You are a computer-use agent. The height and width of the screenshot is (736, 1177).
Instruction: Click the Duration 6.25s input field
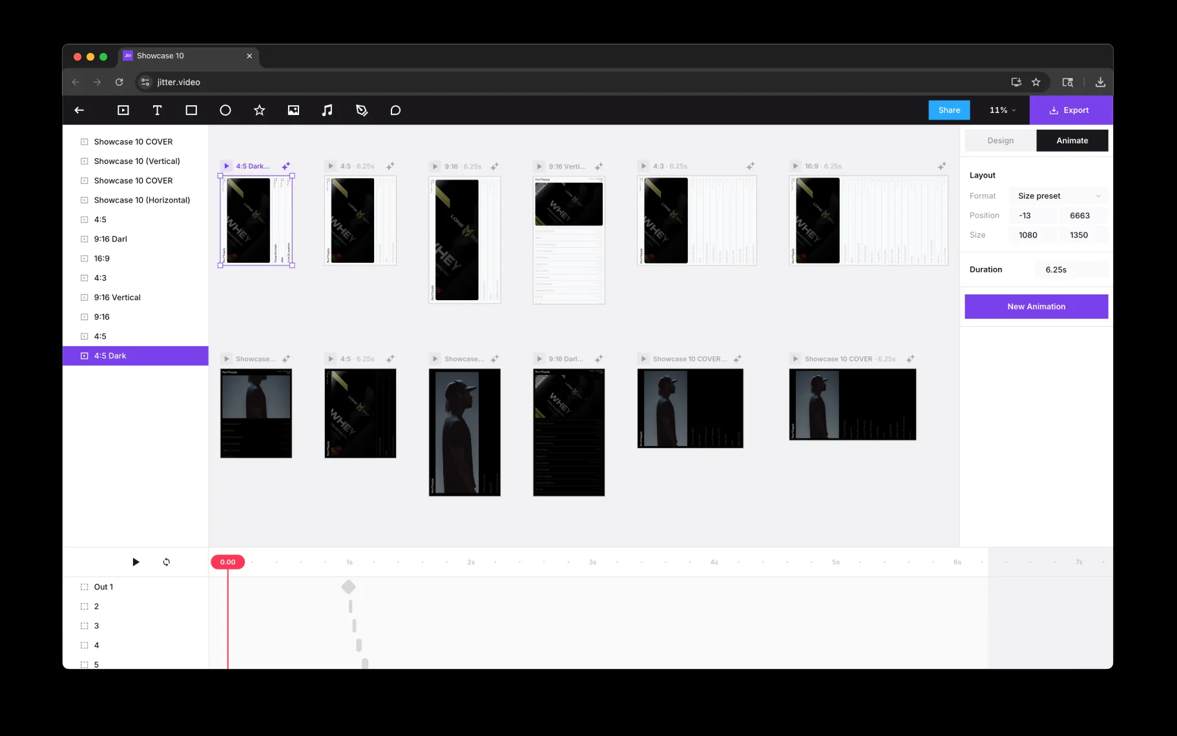tap(1070, 270)
